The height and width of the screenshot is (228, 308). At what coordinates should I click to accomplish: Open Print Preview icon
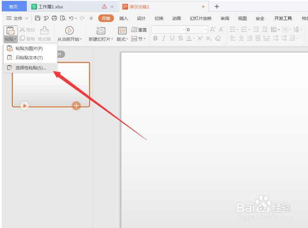(x=63, y=18)
